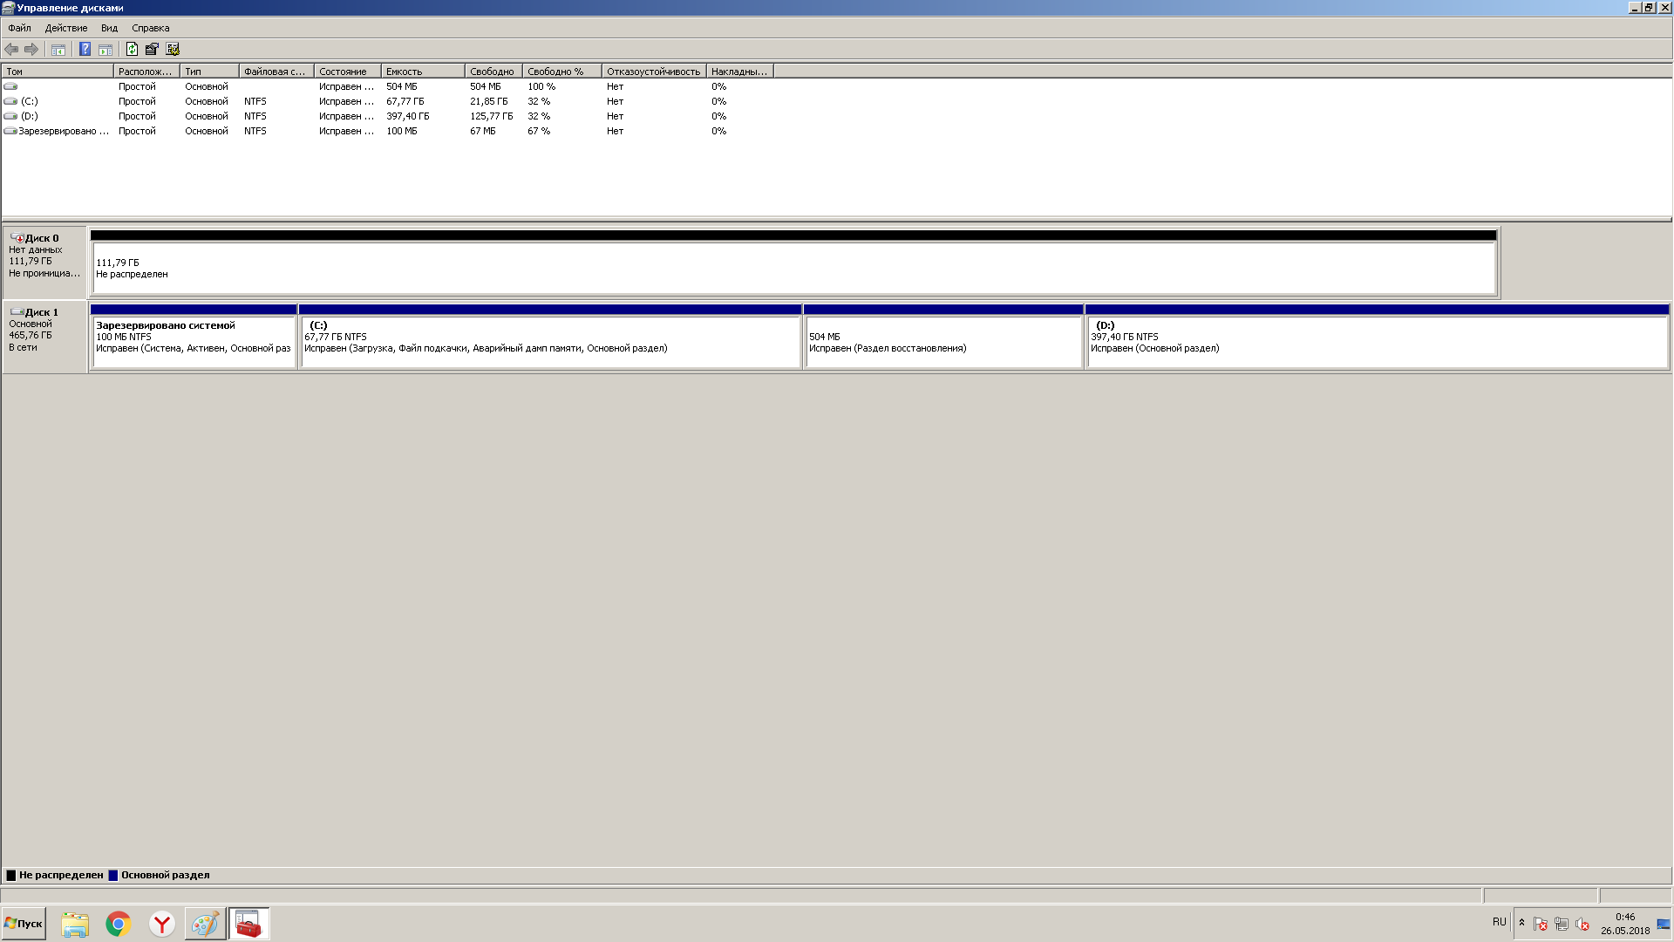
Task: Select the 111,79 ГБ unallocated space block
Action: pos(793,268)
